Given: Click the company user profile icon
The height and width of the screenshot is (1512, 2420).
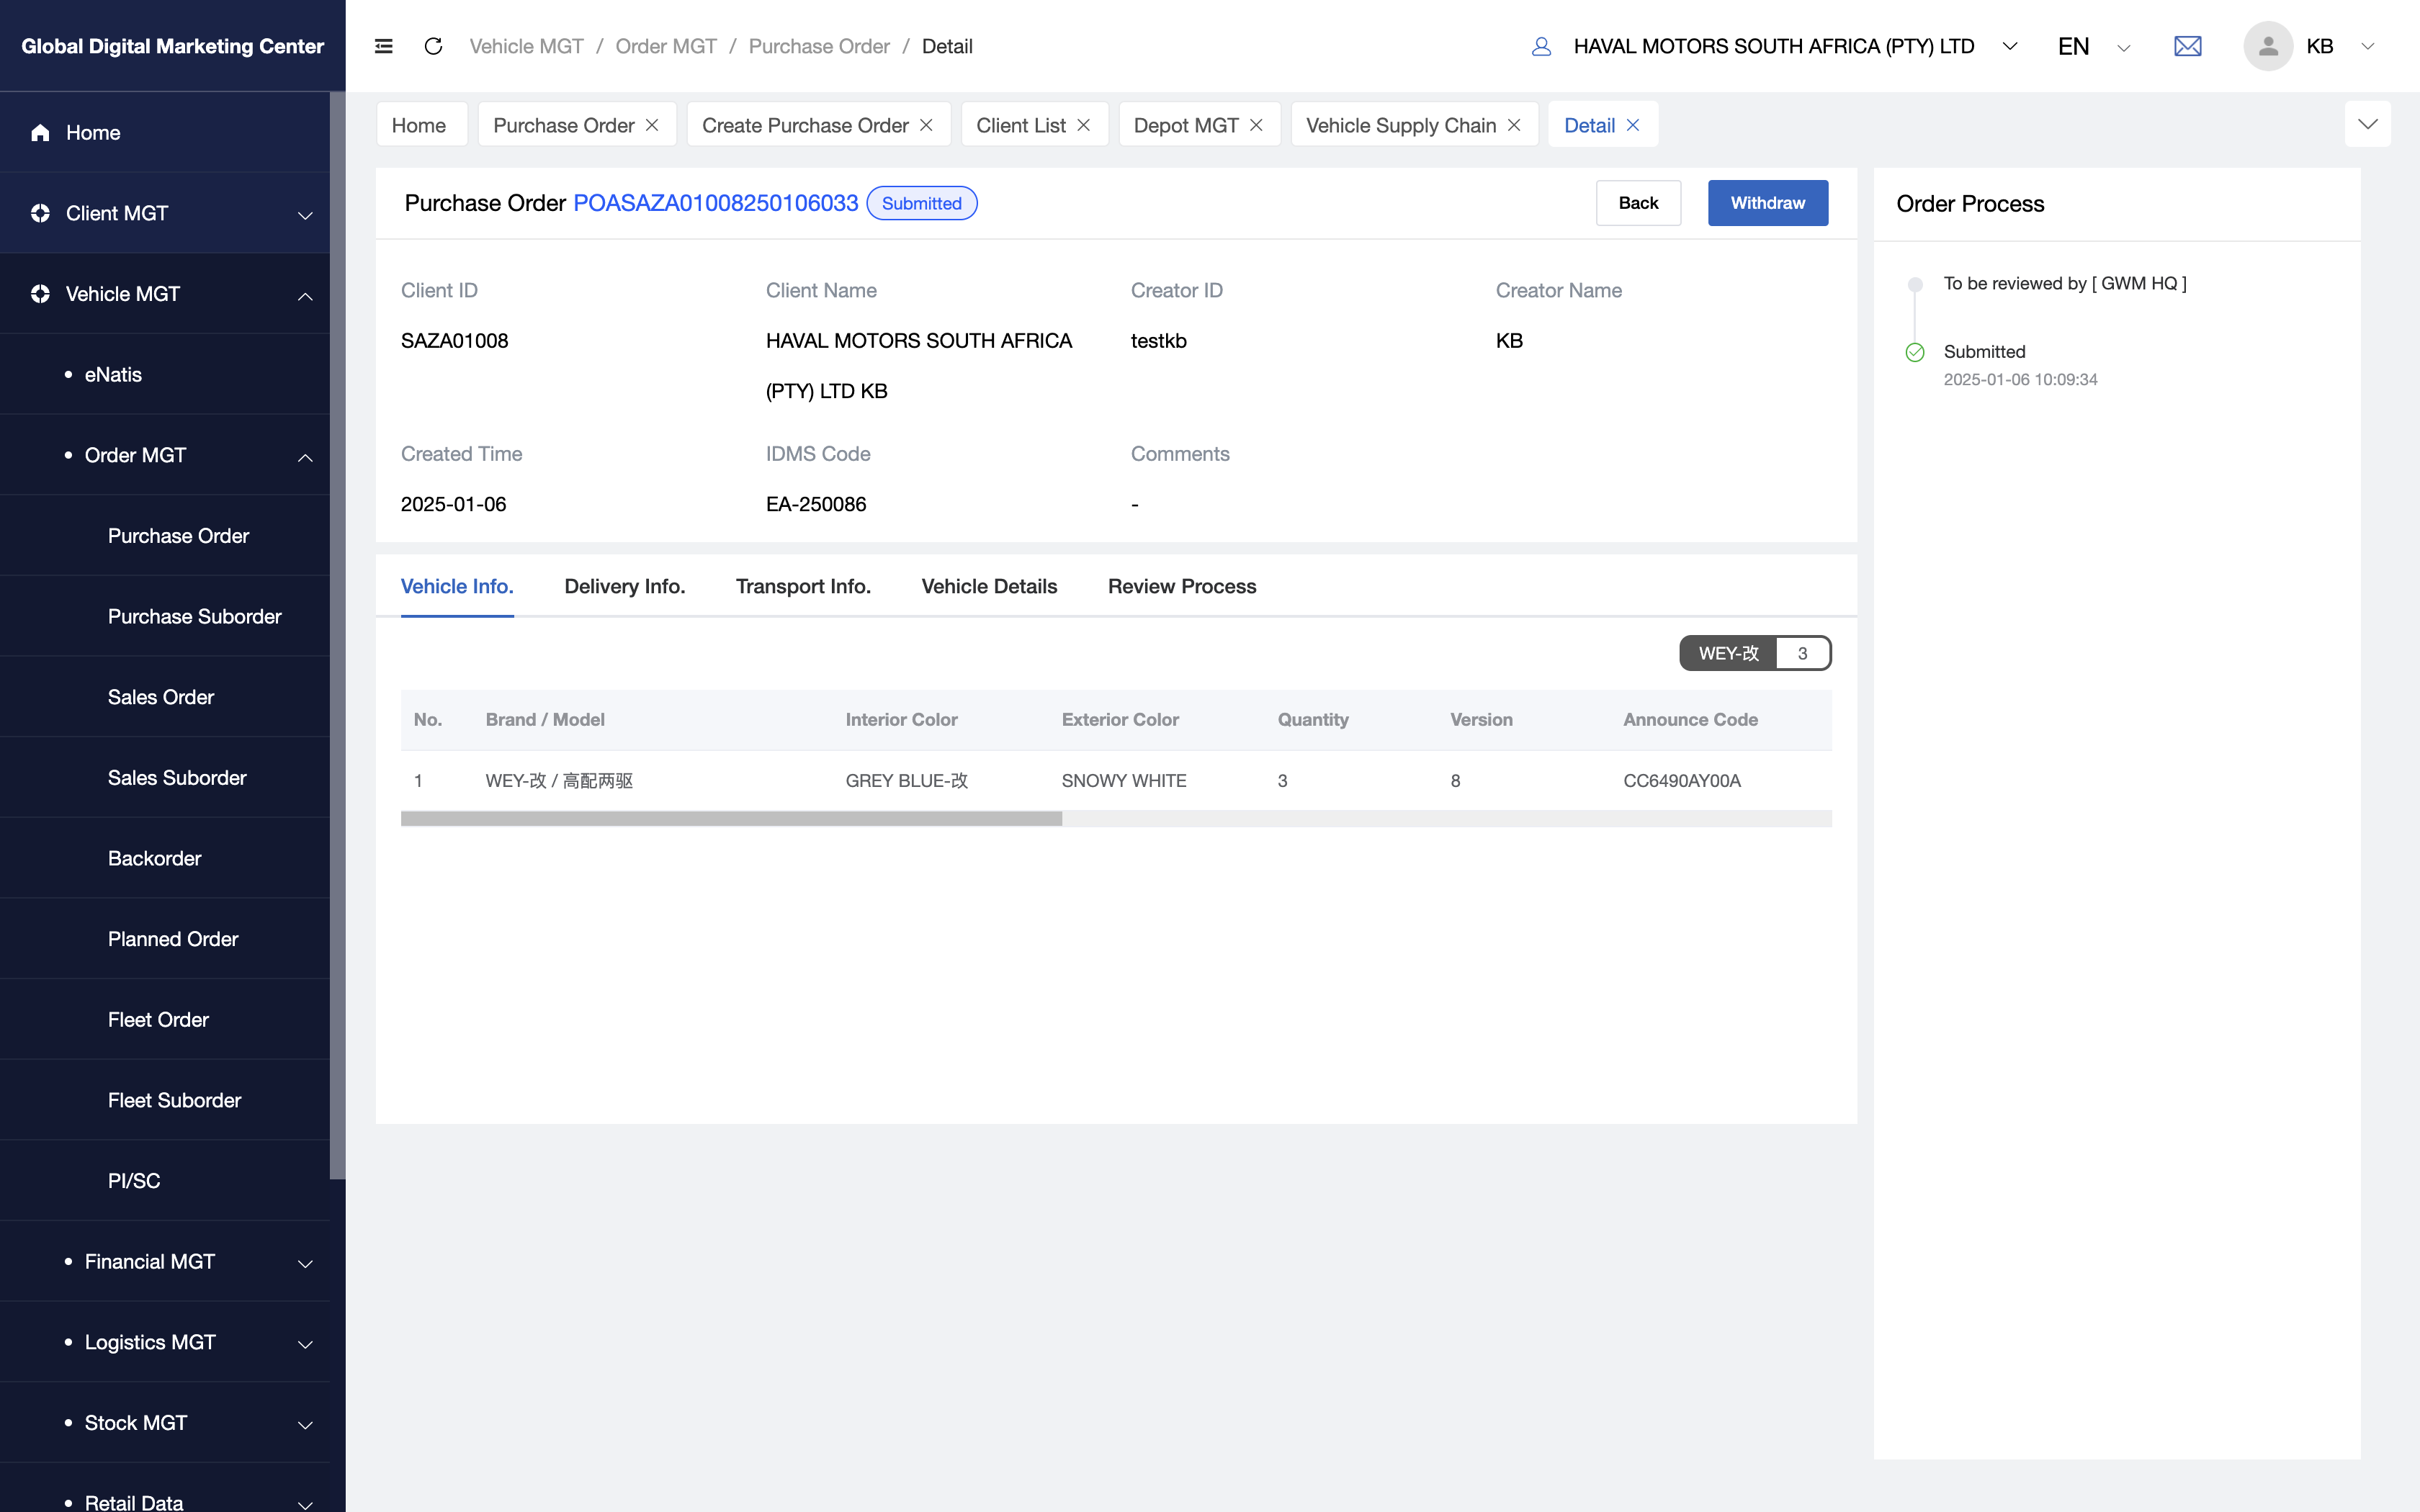Looking at the screenshot, I should click(x=1541, y=46).
